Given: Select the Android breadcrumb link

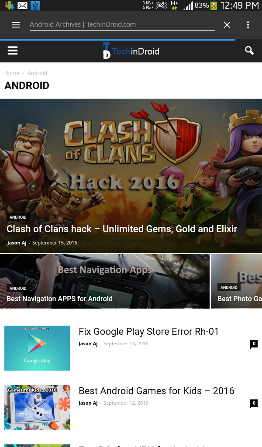Looking at the screenshot, I should tap(38, 73).
